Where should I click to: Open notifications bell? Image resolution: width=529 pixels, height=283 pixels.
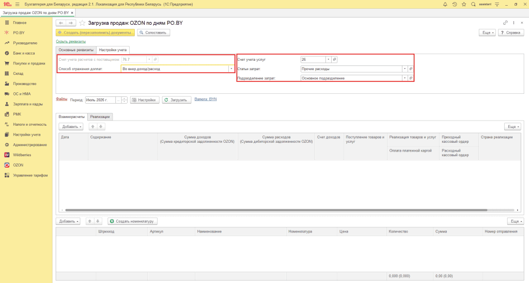pyautogui.click(x=445, y=4)
